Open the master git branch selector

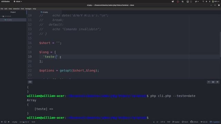[x=176, y=122]
